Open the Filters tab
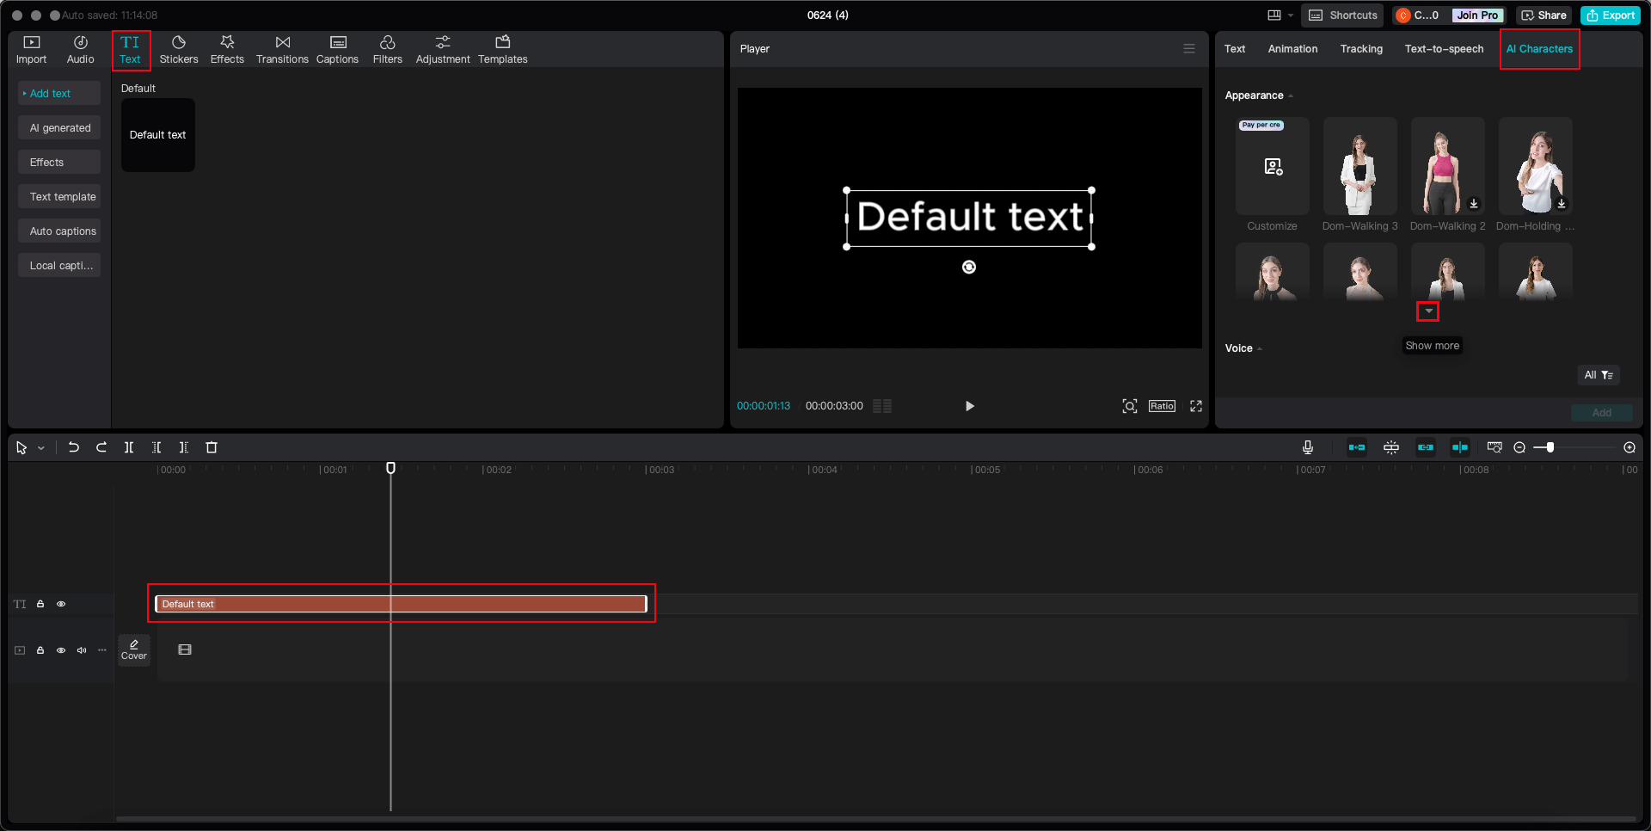This screenshot has width=1651, height=831. click(x=387, y=50)
